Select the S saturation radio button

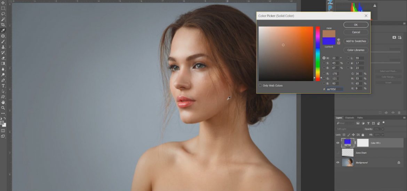324,63
